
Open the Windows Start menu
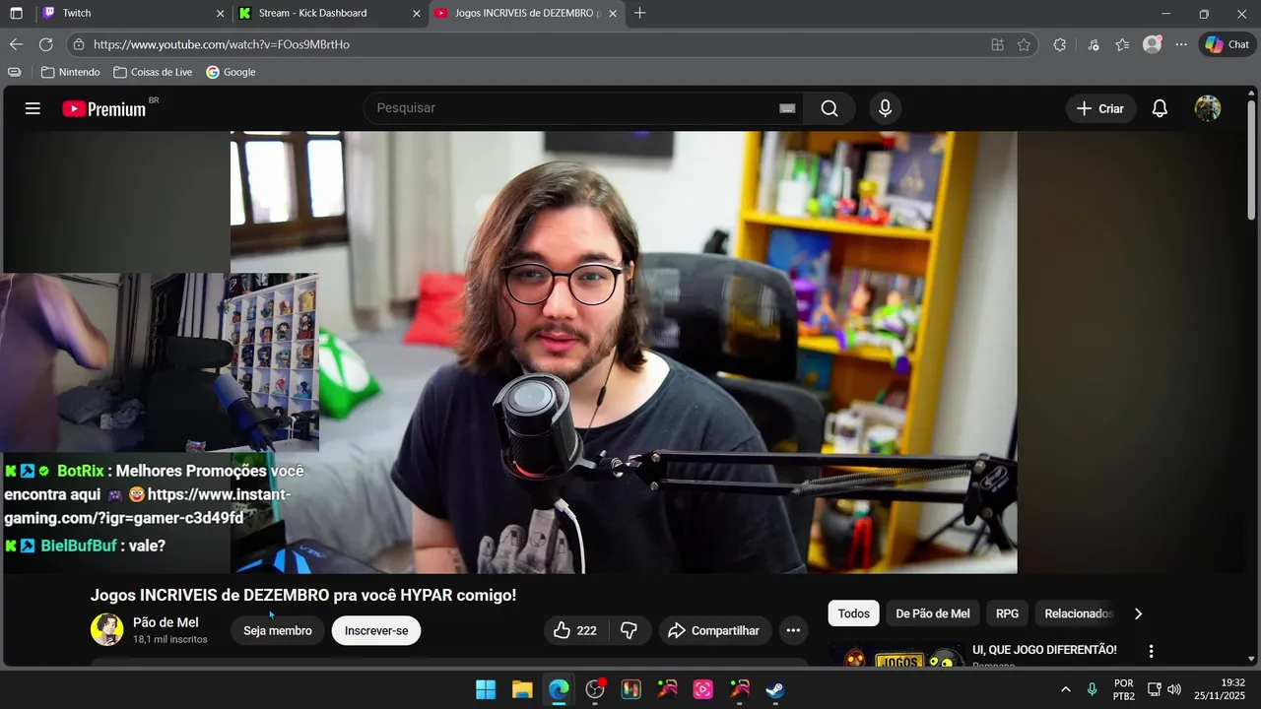(486, 689)
